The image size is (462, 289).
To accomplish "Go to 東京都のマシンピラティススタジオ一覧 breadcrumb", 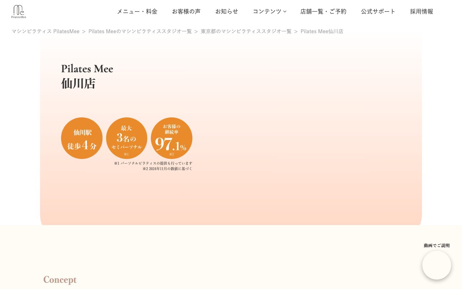I will tap(246, 31).
